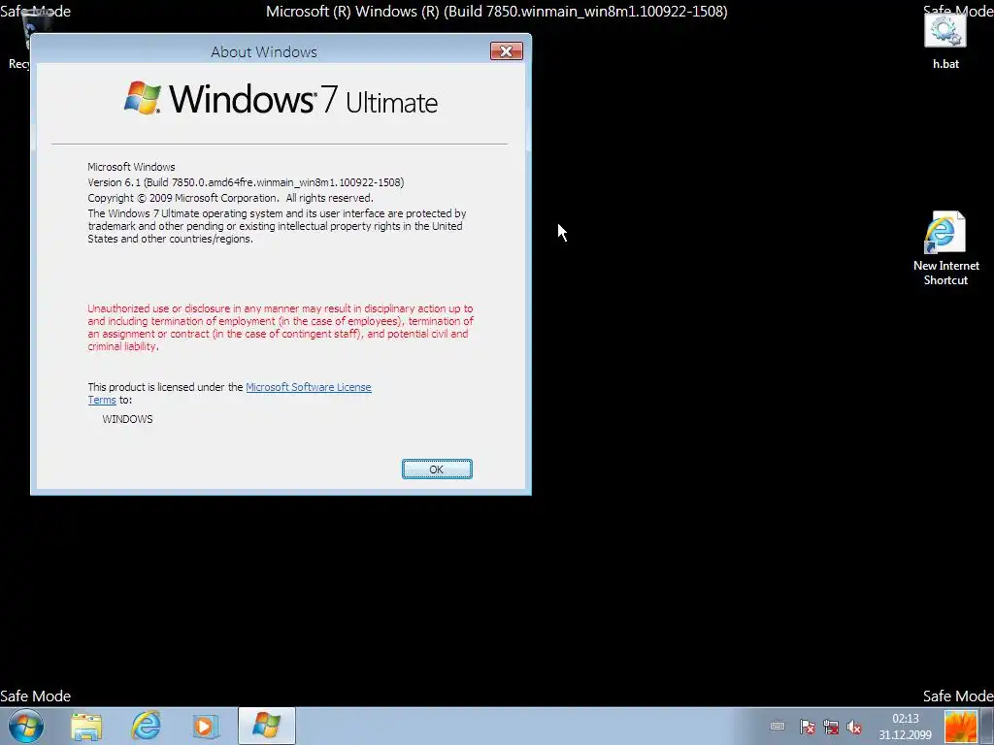Check the network status tray icon

[x=831, y=727]
